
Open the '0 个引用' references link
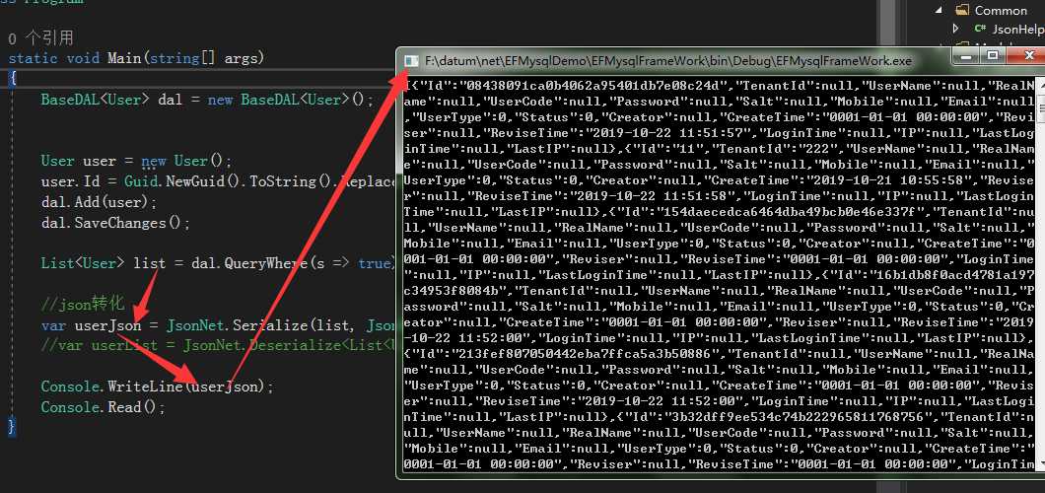point(40,38)
